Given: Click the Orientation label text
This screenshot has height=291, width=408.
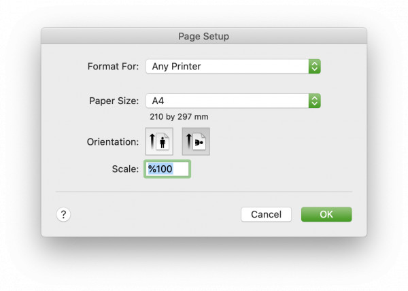Looking at the screenshot, I should pyautogui.click(x=113, y=142).
